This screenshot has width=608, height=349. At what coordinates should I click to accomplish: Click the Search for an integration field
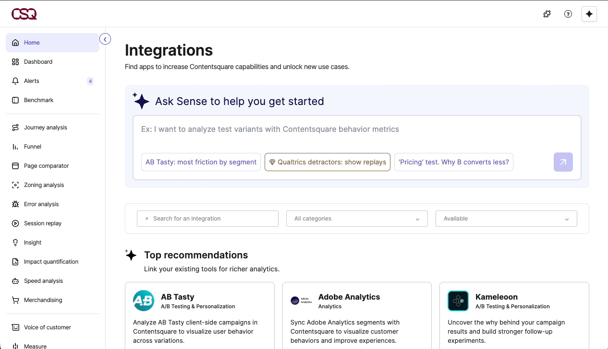tap(207, 219)
